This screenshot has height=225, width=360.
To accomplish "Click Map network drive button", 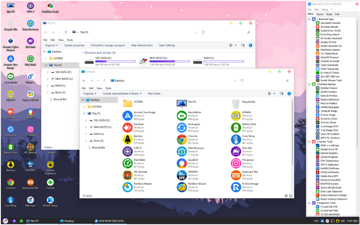I will 142,45.
